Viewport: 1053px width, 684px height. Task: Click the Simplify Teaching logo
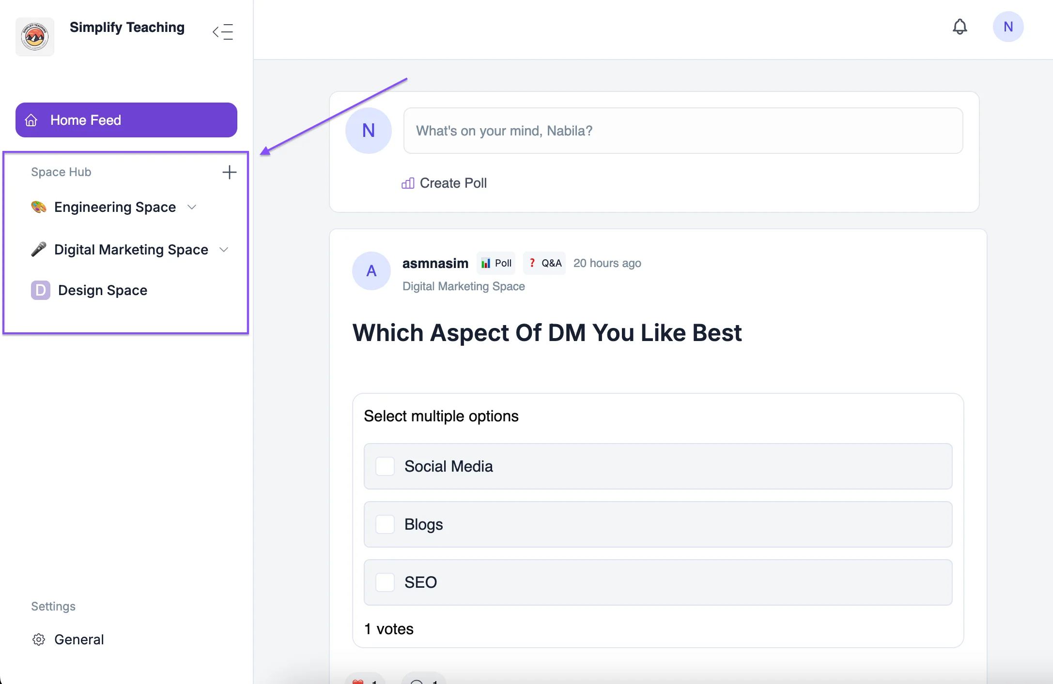[35, 37]
